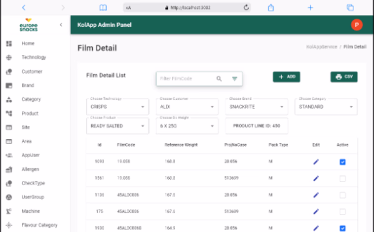Viewport: 374px width, 232px height.
Task: Click the Brand sidebar icon
Action: [x=9, y=85]
